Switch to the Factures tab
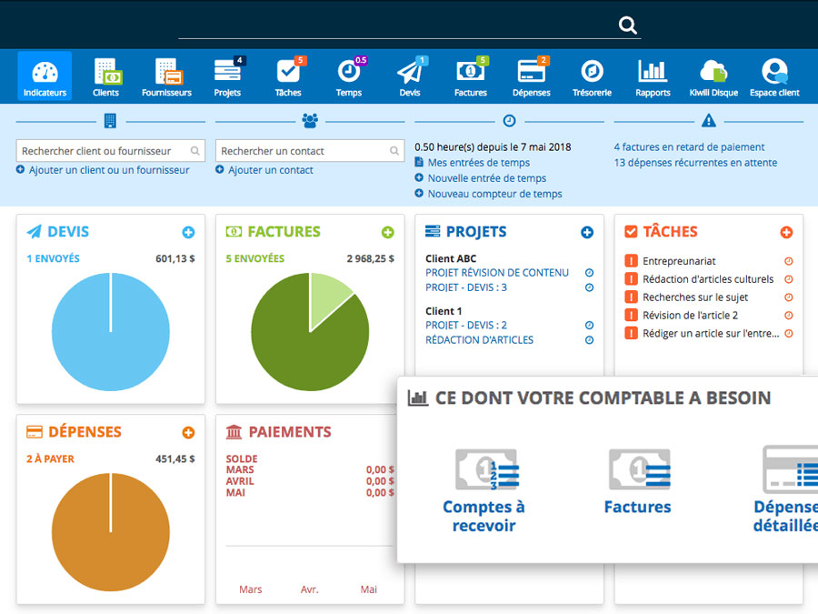The width and height of the screenshot is (818, 614). 470,76
